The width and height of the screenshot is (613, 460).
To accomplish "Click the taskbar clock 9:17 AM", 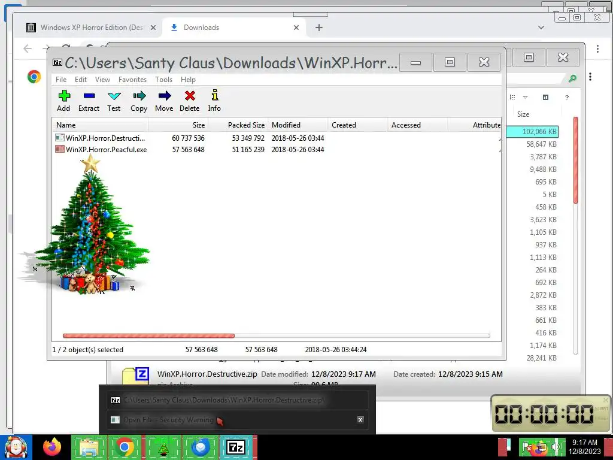I will pyautogui.click(x=584, y=447).
